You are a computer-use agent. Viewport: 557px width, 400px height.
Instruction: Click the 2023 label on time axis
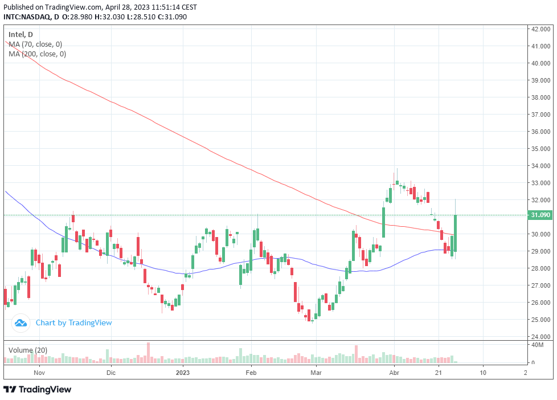[x=183, y=373]
